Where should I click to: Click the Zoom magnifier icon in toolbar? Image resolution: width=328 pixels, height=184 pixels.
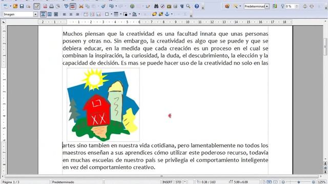point(188,6)
